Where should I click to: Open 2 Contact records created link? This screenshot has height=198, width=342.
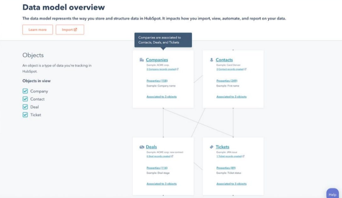click(x=230, y=69)
